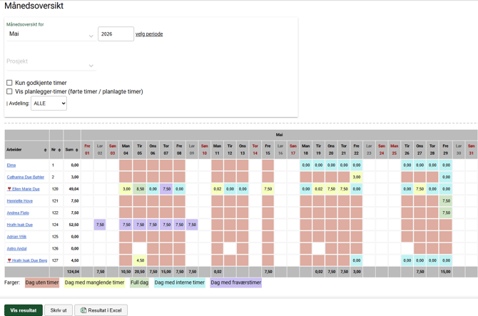478x316 pixels.
Task: Open worker link Ellen Marie Due
Action: [x=26, y=189]
